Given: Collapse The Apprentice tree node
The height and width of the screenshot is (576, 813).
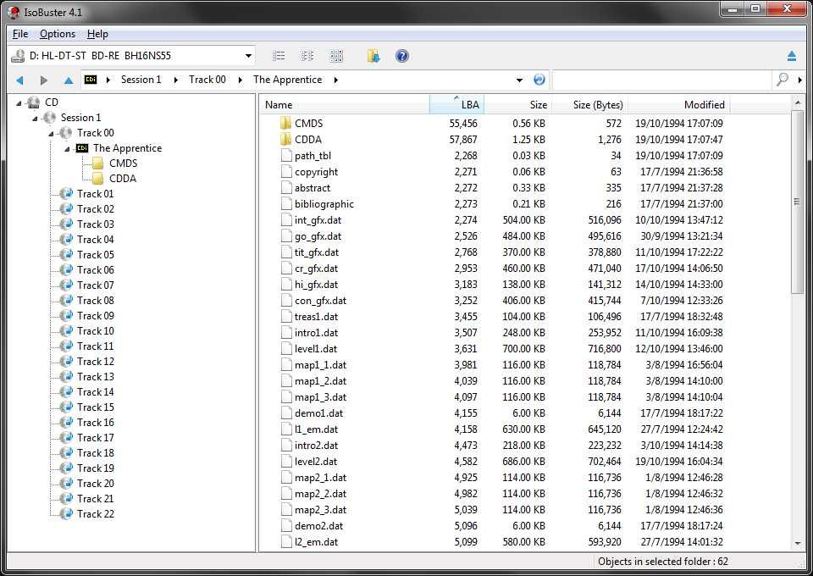Looking at the screenshot, I should point(67,149).
